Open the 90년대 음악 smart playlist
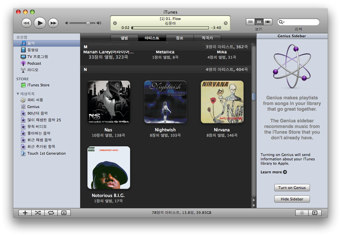This screenshot has height=236, width=341. (x=47, y=113)
